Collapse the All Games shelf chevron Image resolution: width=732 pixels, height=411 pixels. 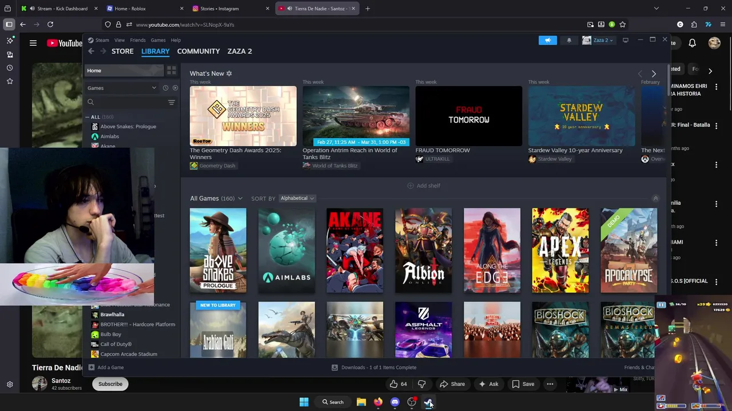(x=655, y=199)
